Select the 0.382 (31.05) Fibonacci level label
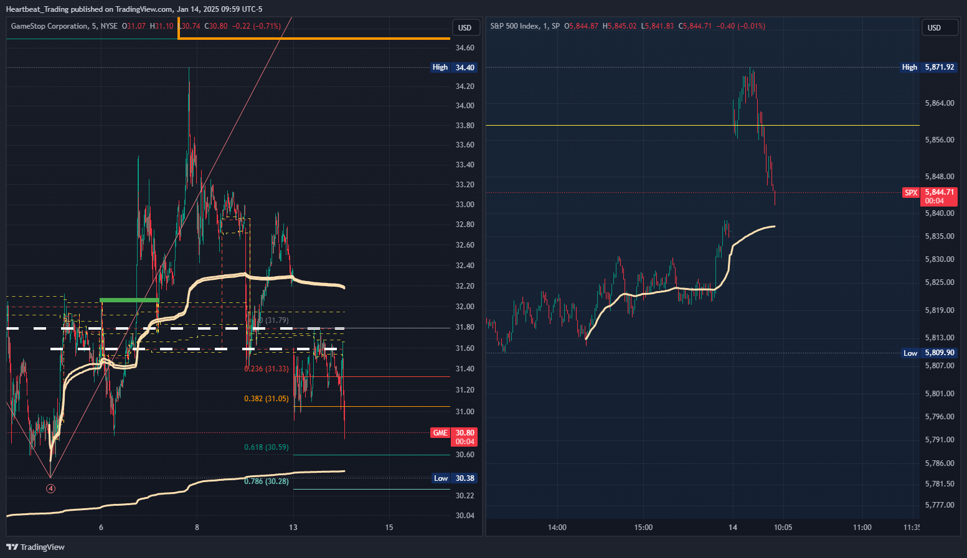 [267, 399]
